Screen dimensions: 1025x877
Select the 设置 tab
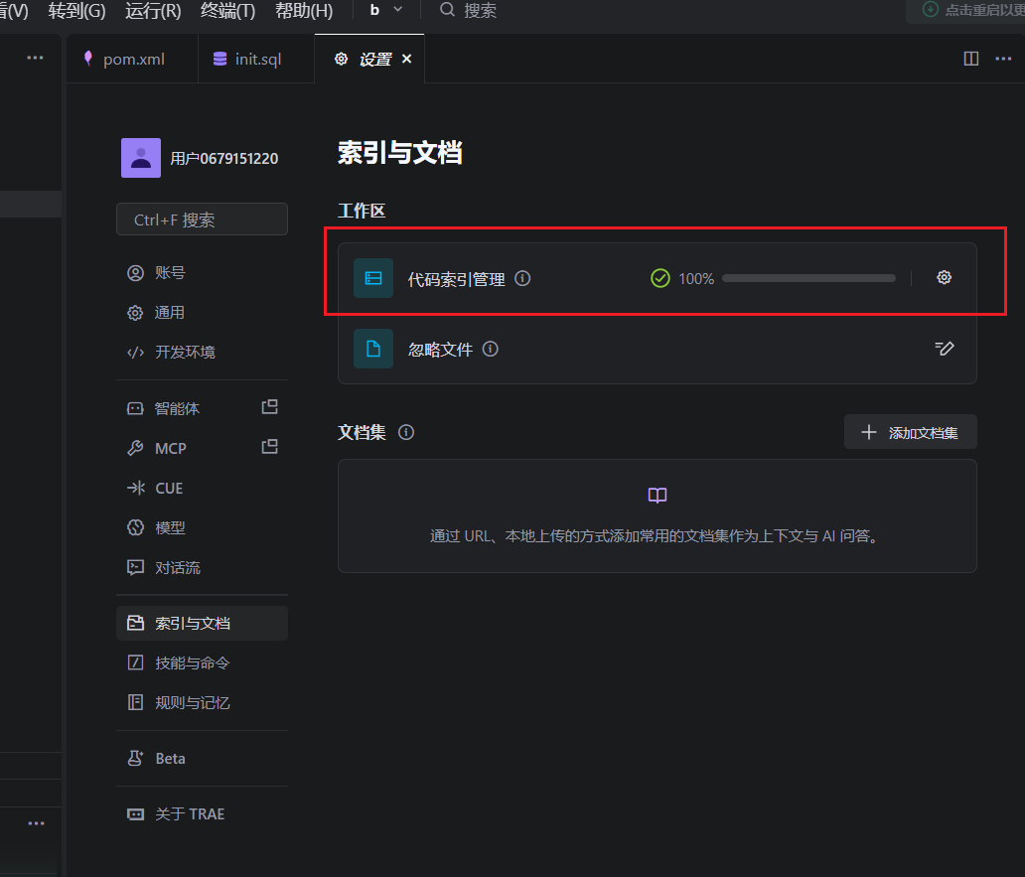pos(369,59)
